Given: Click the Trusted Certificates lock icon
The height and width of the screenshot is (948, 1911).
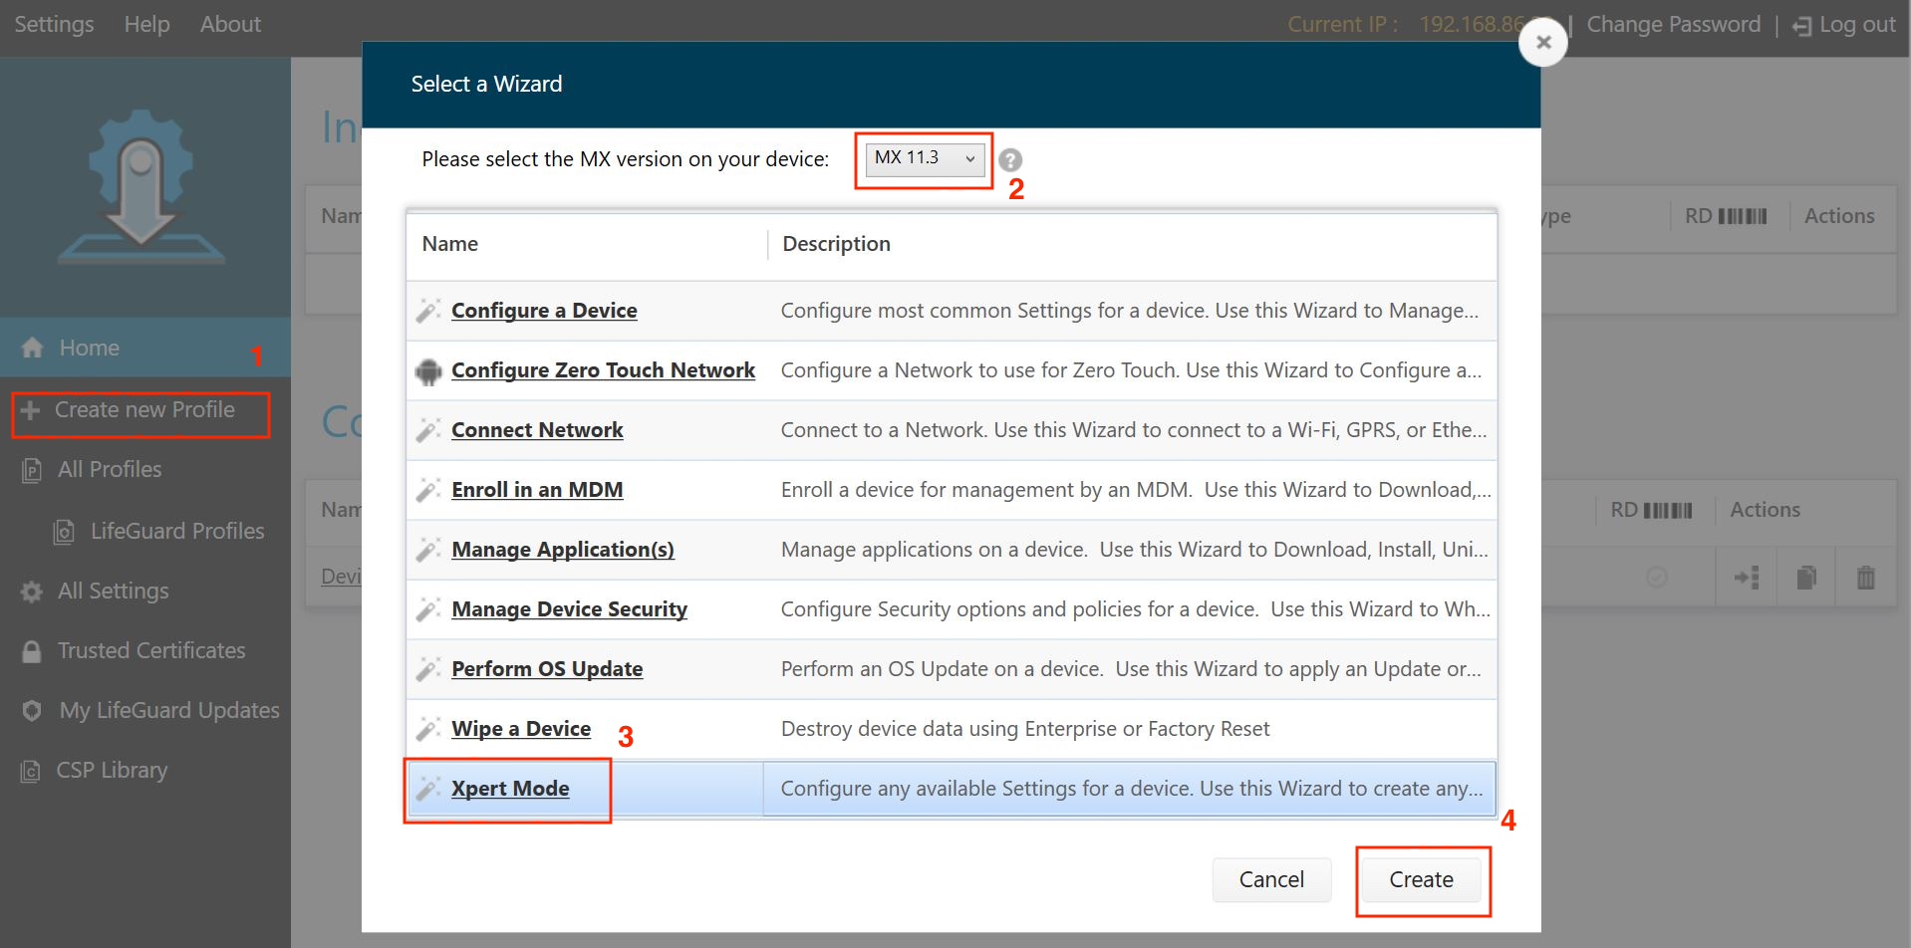Looking at the screenshot, I should 32,651.
